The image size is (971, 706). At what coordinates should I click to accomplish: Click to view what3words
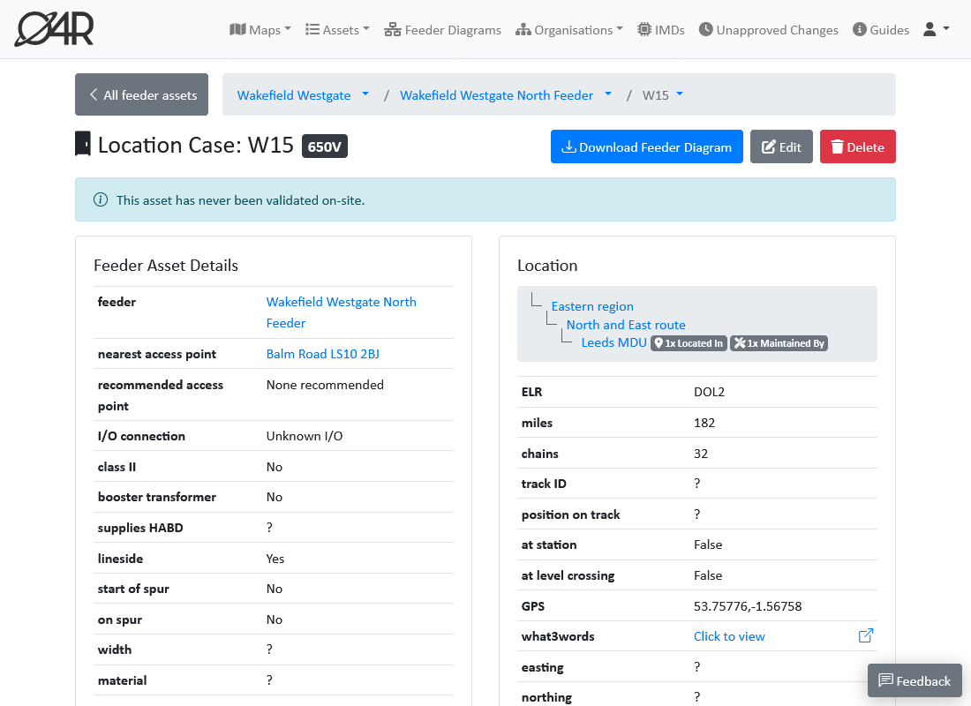pos(729,636)
